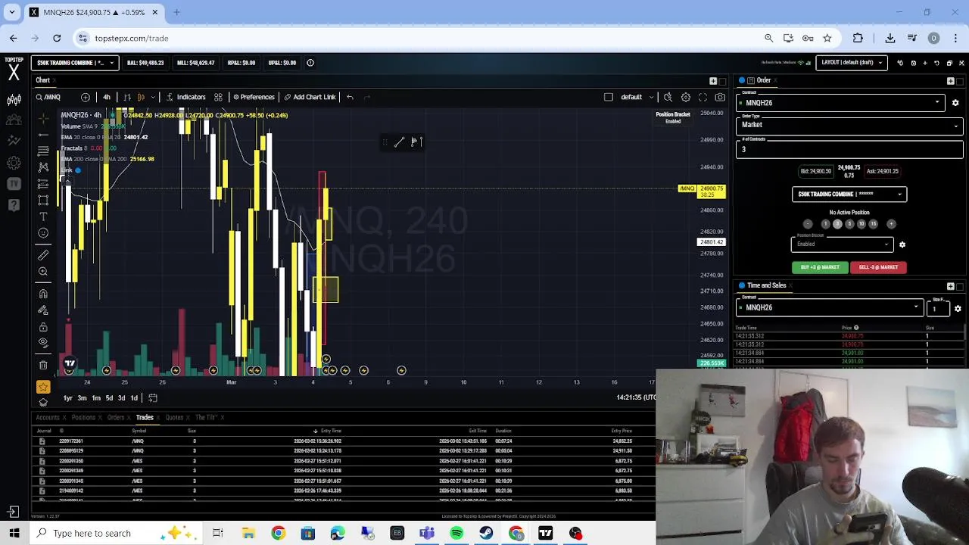Select the candles chart style icon
969x545 pixels.
click(141, 97)
